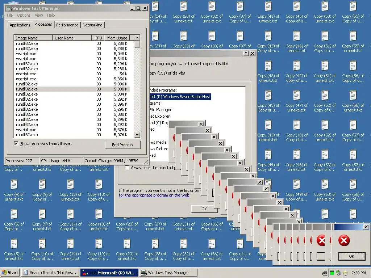Sort processes by Image Name column
371x278 pixels.
point(33,38)
